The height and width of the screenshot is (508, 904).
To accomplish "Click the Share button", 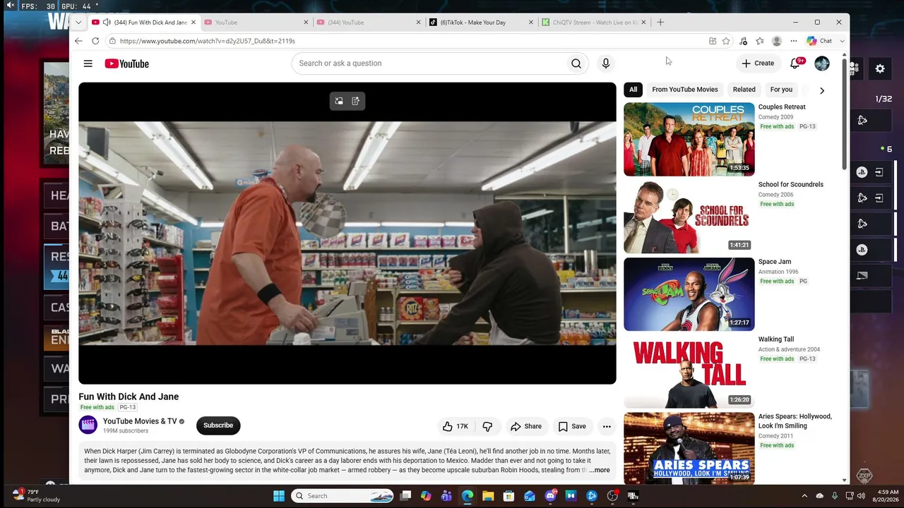I will [526, 426].
